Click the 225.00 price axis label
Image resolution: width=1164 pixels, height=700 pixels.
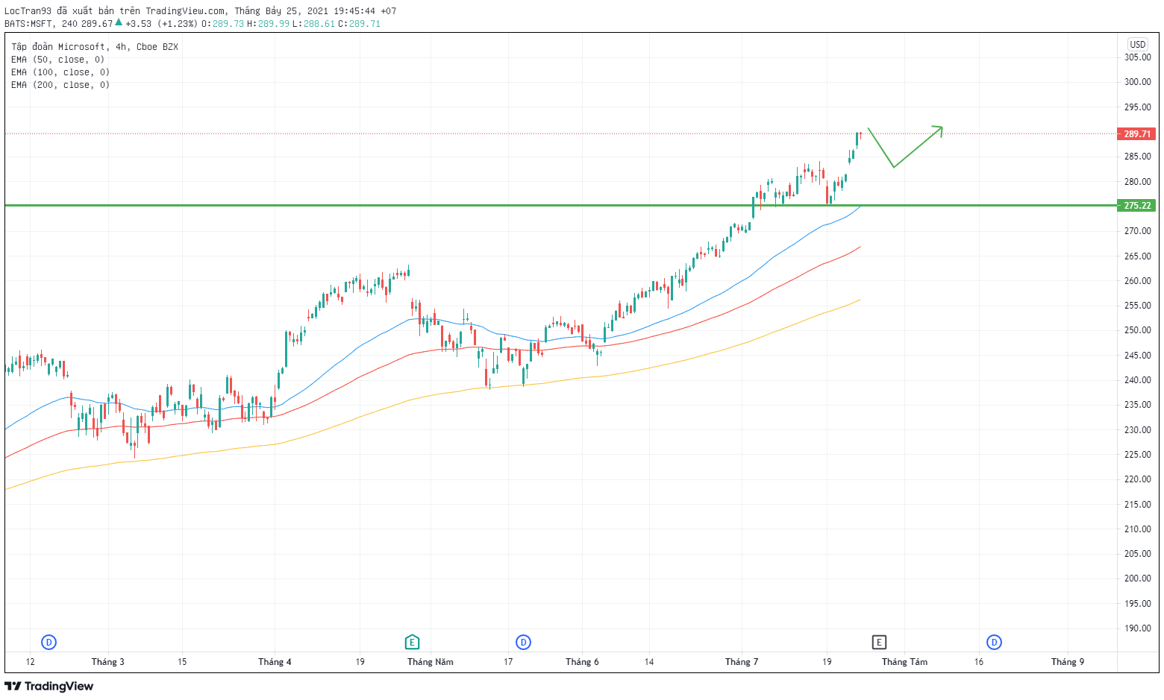1138,455
